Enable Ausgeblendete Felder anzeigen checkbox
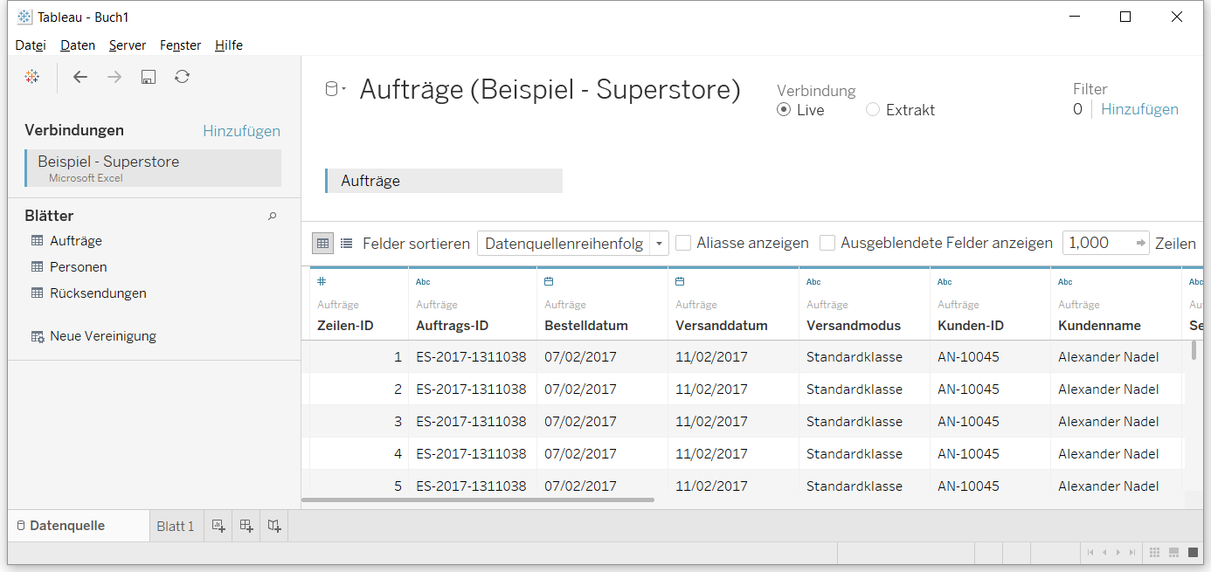This screenshot has height=572, width=1211. (x=827, y=243)
